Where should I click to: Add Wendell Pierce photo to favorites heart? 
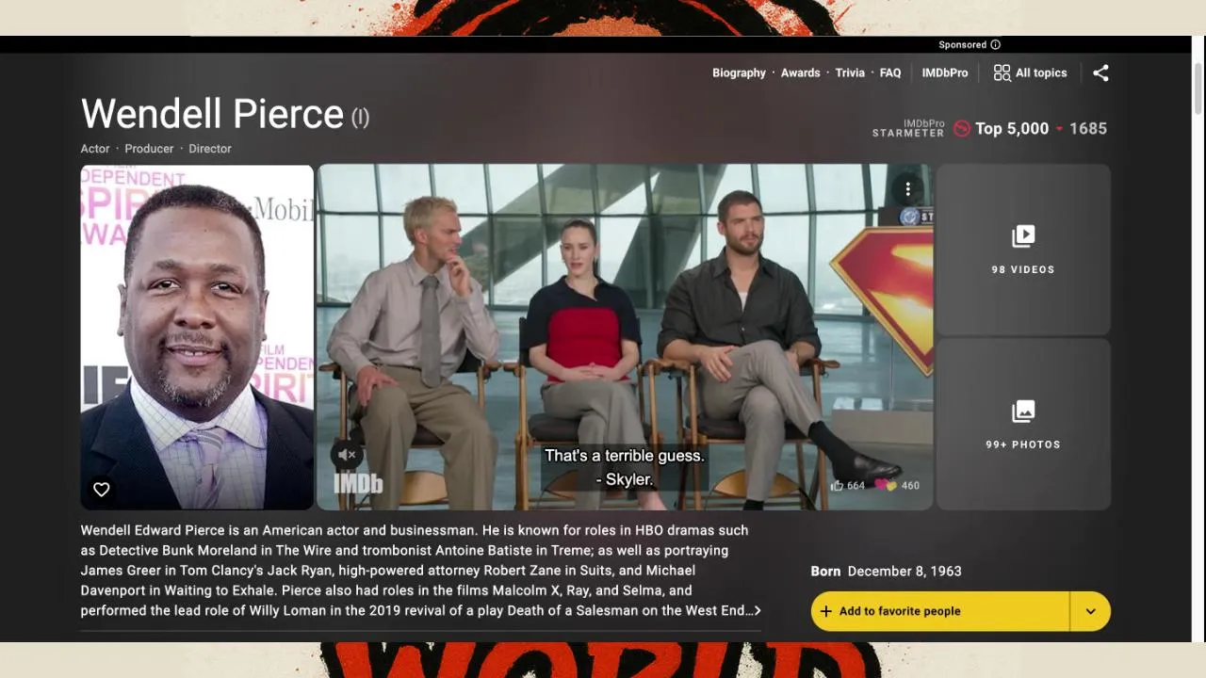pyautogui.click(x=101, y=489)
